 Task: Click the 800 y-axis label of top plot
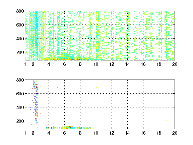20,11
